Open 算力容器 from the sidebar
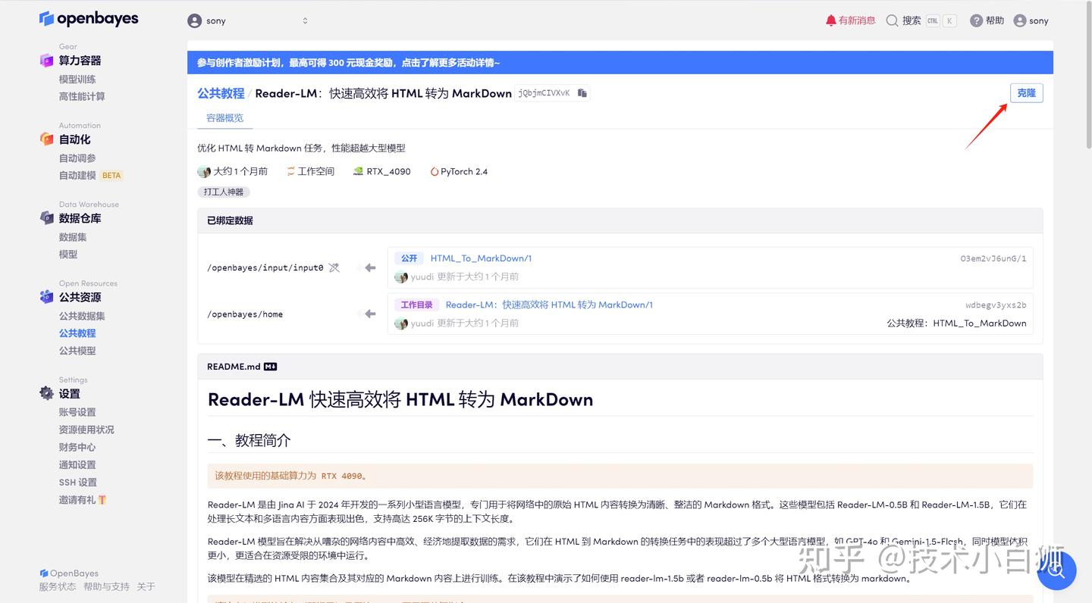The width and height of the screenshot is (1092, 603). [79, 60]
